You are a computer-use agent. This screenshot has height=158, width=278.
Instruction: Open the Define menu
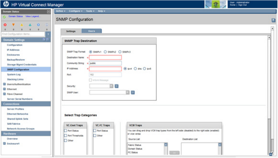[x=60, y=11]
